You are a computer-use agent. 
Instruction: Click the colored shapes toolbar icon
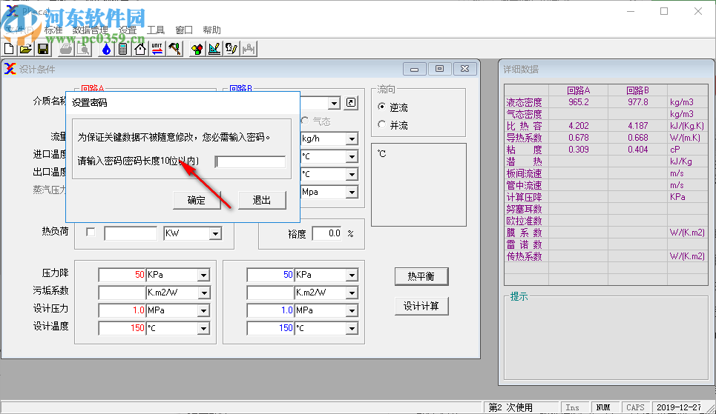click(197, 49)
